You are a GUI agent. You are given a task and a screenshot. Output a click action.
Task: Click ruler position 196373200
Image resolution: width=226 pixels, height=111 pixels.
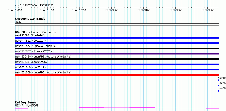(x=79, y=10)
